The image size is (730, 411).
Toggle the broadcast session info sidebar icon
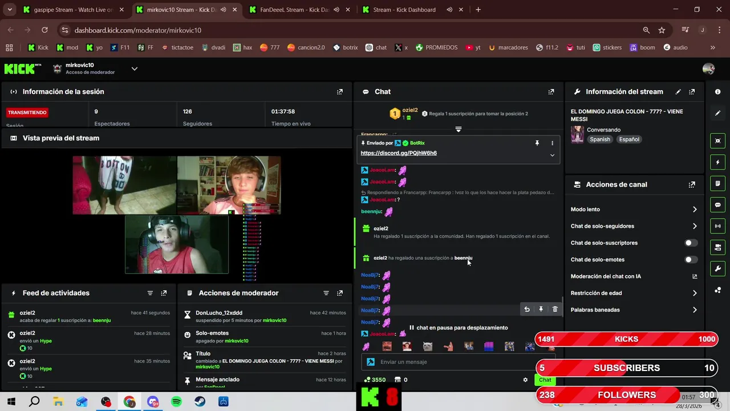tap(717, 226)
